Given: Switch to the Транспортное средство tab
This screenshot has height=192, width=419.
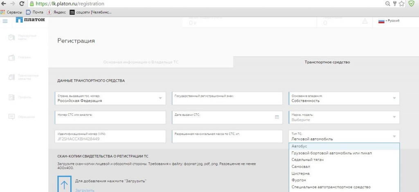Looking at the screenshot, I should (327, 62).
